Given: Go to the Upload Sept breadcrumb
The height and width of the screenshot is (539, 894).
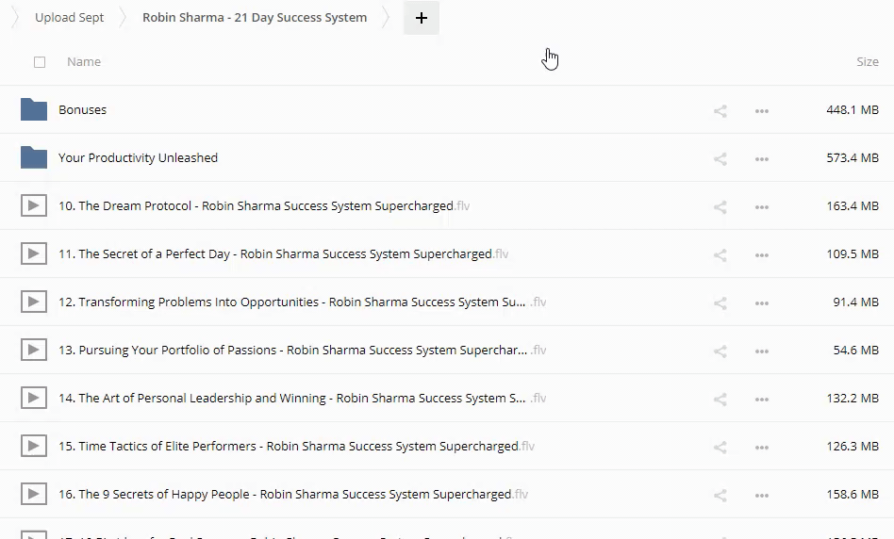Looking at the screenshot, I should coord(70,18).
